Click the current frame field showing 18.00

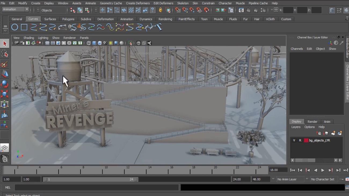click(278, 170)
